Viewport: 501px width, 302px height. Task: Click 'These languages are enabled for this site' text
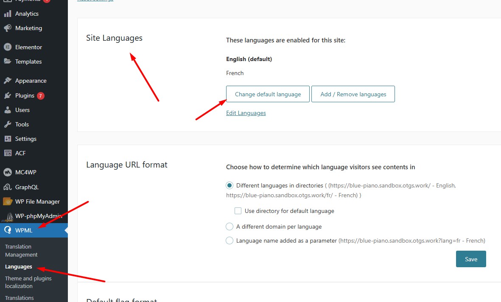click(285, 40)
